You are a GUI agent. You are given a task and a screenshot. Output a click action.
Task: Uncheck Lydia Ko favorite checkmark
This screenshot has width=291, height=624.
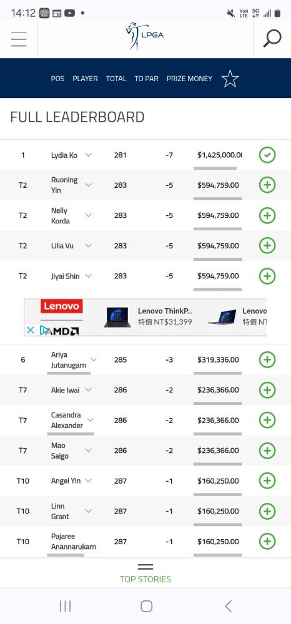(267, 155)
